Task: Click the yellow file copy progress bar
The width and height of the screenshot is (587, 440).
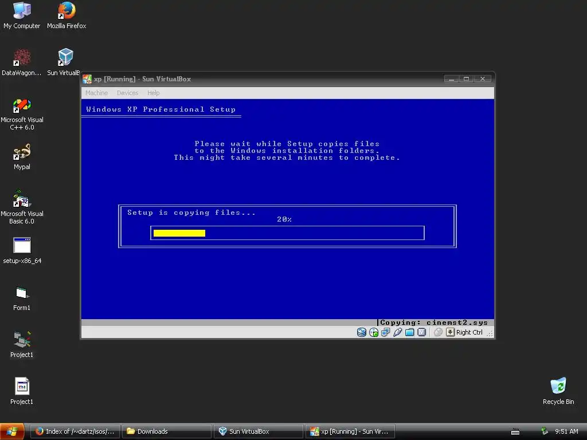Action: pyautogui.click(x=179, y=233)
